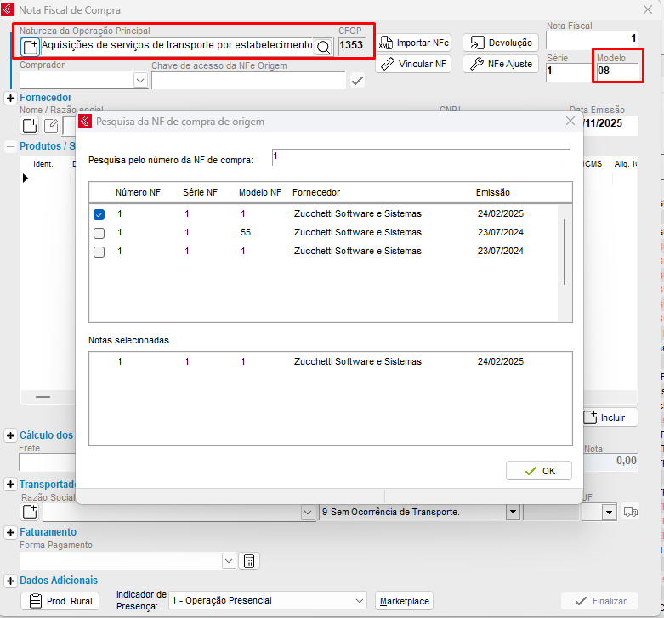Click Importar NFe XML button
This screenshot has width=664, height=618.
tap(414, 43)
